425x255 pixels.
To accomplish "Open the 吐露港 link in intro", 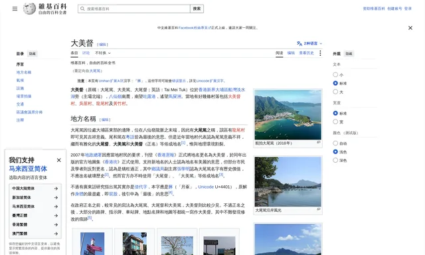I will [149, 96].
